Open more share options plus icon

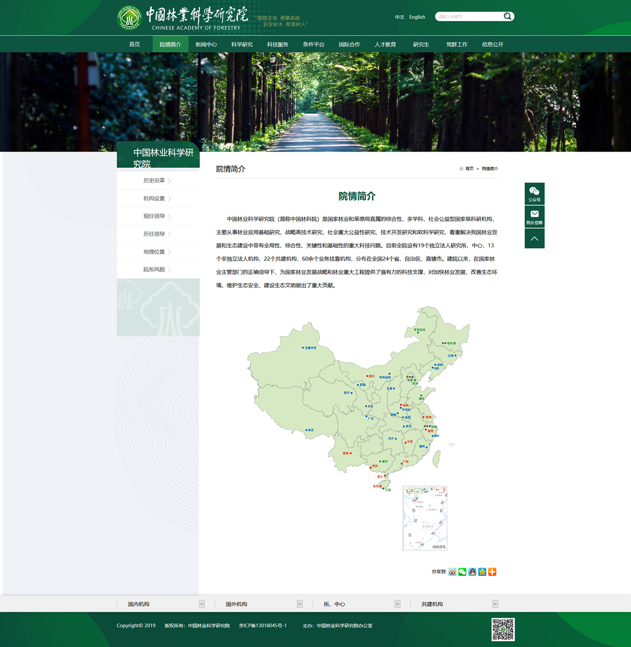[x=492, y=572]
